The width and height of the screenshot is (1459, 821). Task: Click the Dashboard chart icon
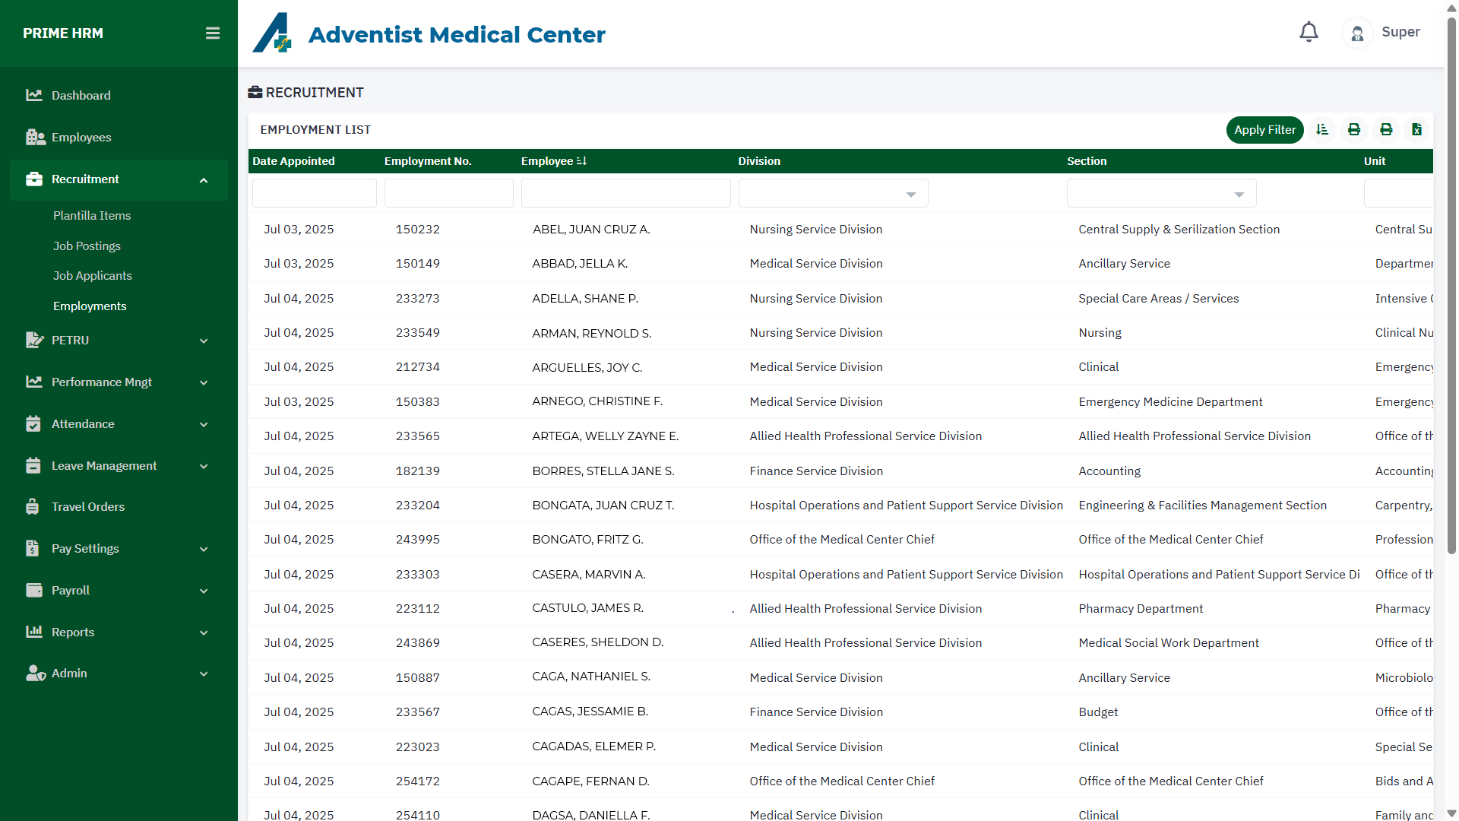pyautogui.click(x=33, y=95)
